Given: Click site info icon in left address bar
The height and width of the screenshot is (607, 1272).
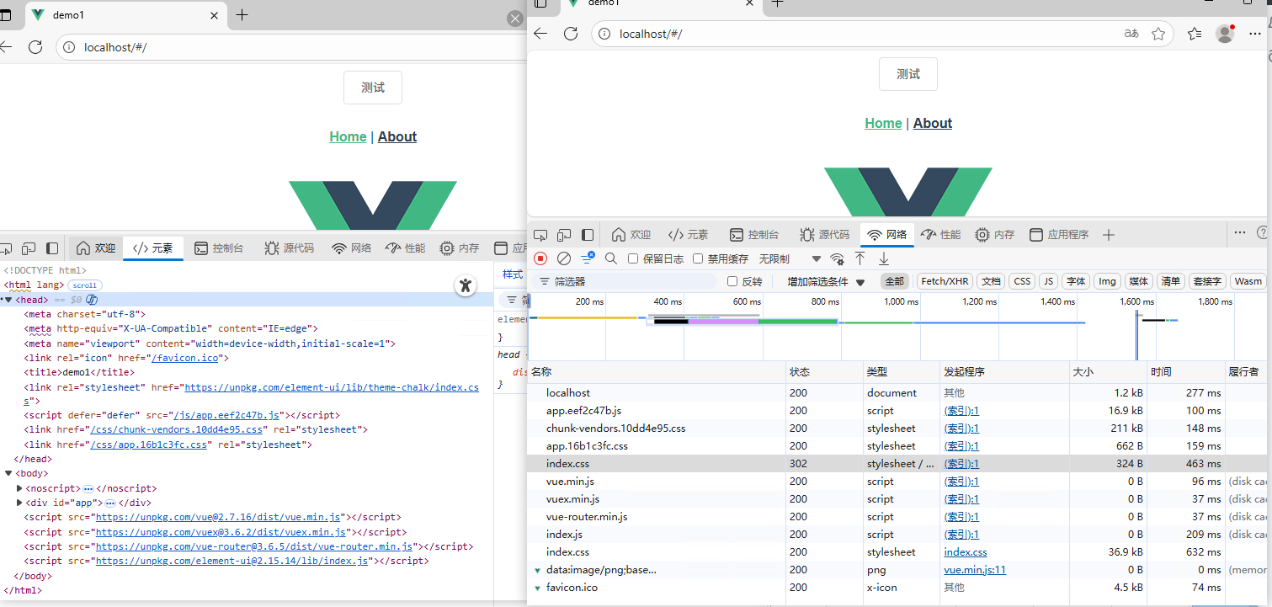Looking at the screenshot, I should point(69,47).
